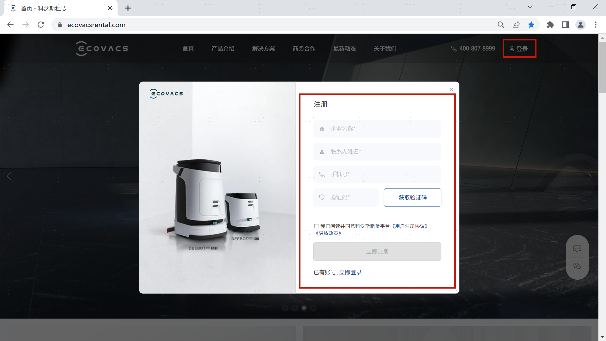Close the registration dialog

[451, 90]
